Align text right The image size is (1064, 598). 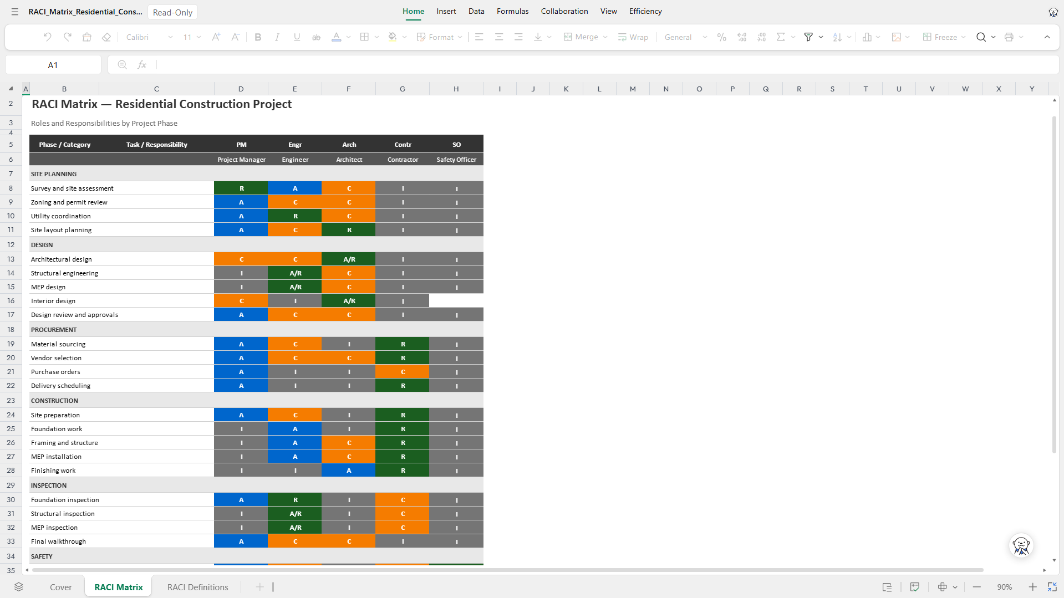[518, 37]
